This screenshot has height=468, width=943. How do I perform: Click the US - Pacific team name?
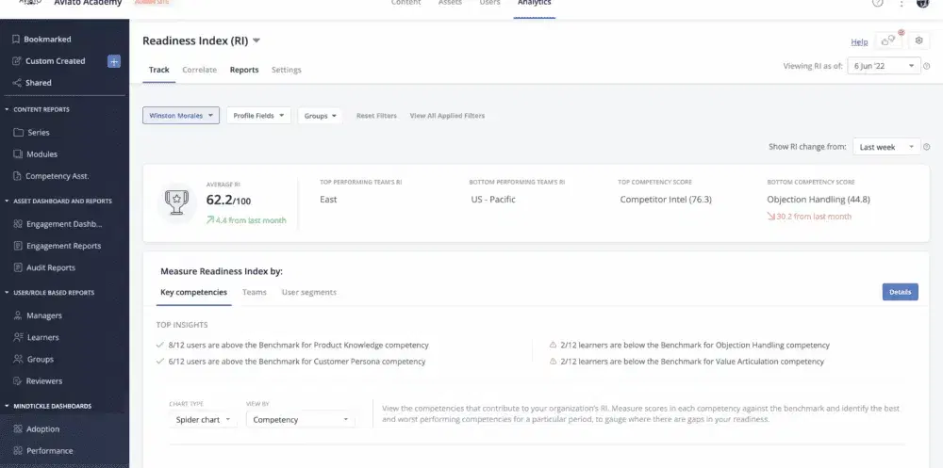[x=493, y=200]
